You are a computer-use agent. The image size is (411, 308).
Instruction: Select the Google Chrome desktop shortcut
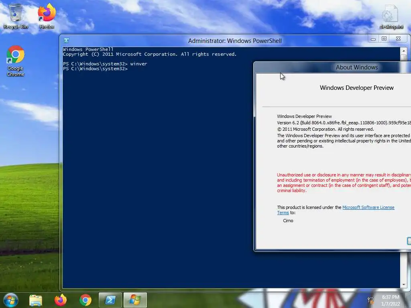click(x=16, y=61)
